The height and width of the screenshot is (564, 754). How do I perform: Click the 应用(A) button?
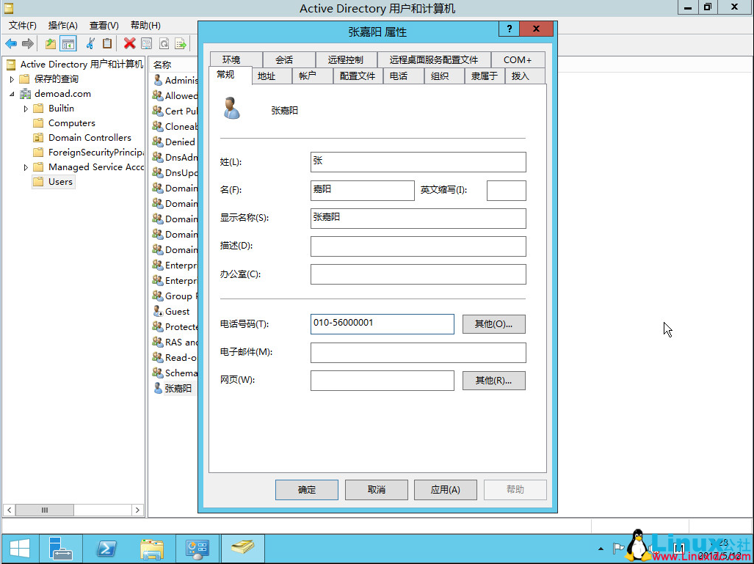(x=445, y=489)
